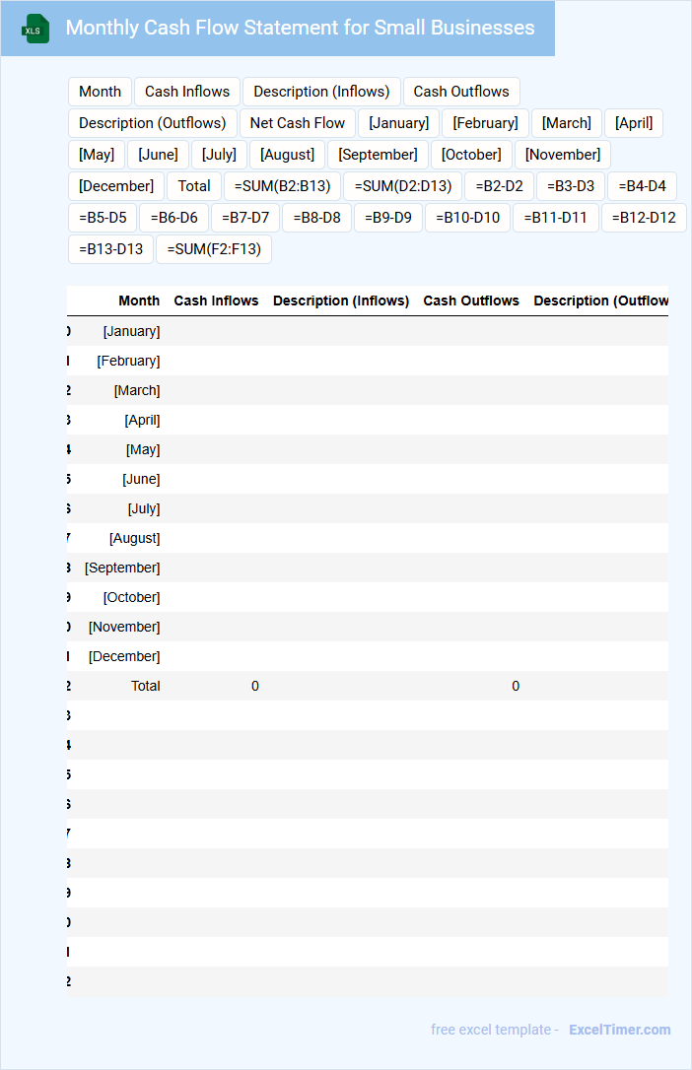Select the =SUM(B2:B13) formula tag

(x=283, y=185)
